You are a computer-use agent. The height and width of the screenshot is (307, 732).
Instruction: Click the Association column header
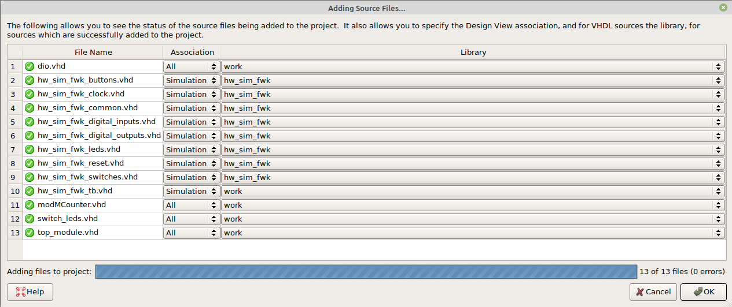coord(192,52)
